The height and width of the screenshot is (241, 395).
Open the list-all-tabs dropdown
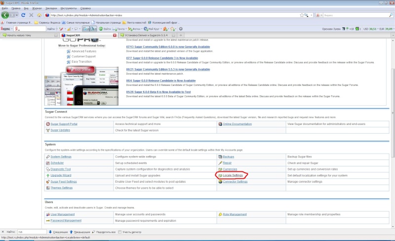pyautogui.click(x=393, y=35)
